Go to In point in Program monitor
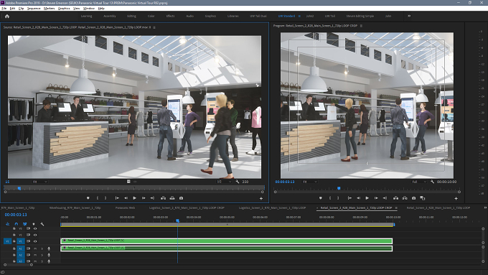This screenshot has height=275, width=488. (349, 198)
